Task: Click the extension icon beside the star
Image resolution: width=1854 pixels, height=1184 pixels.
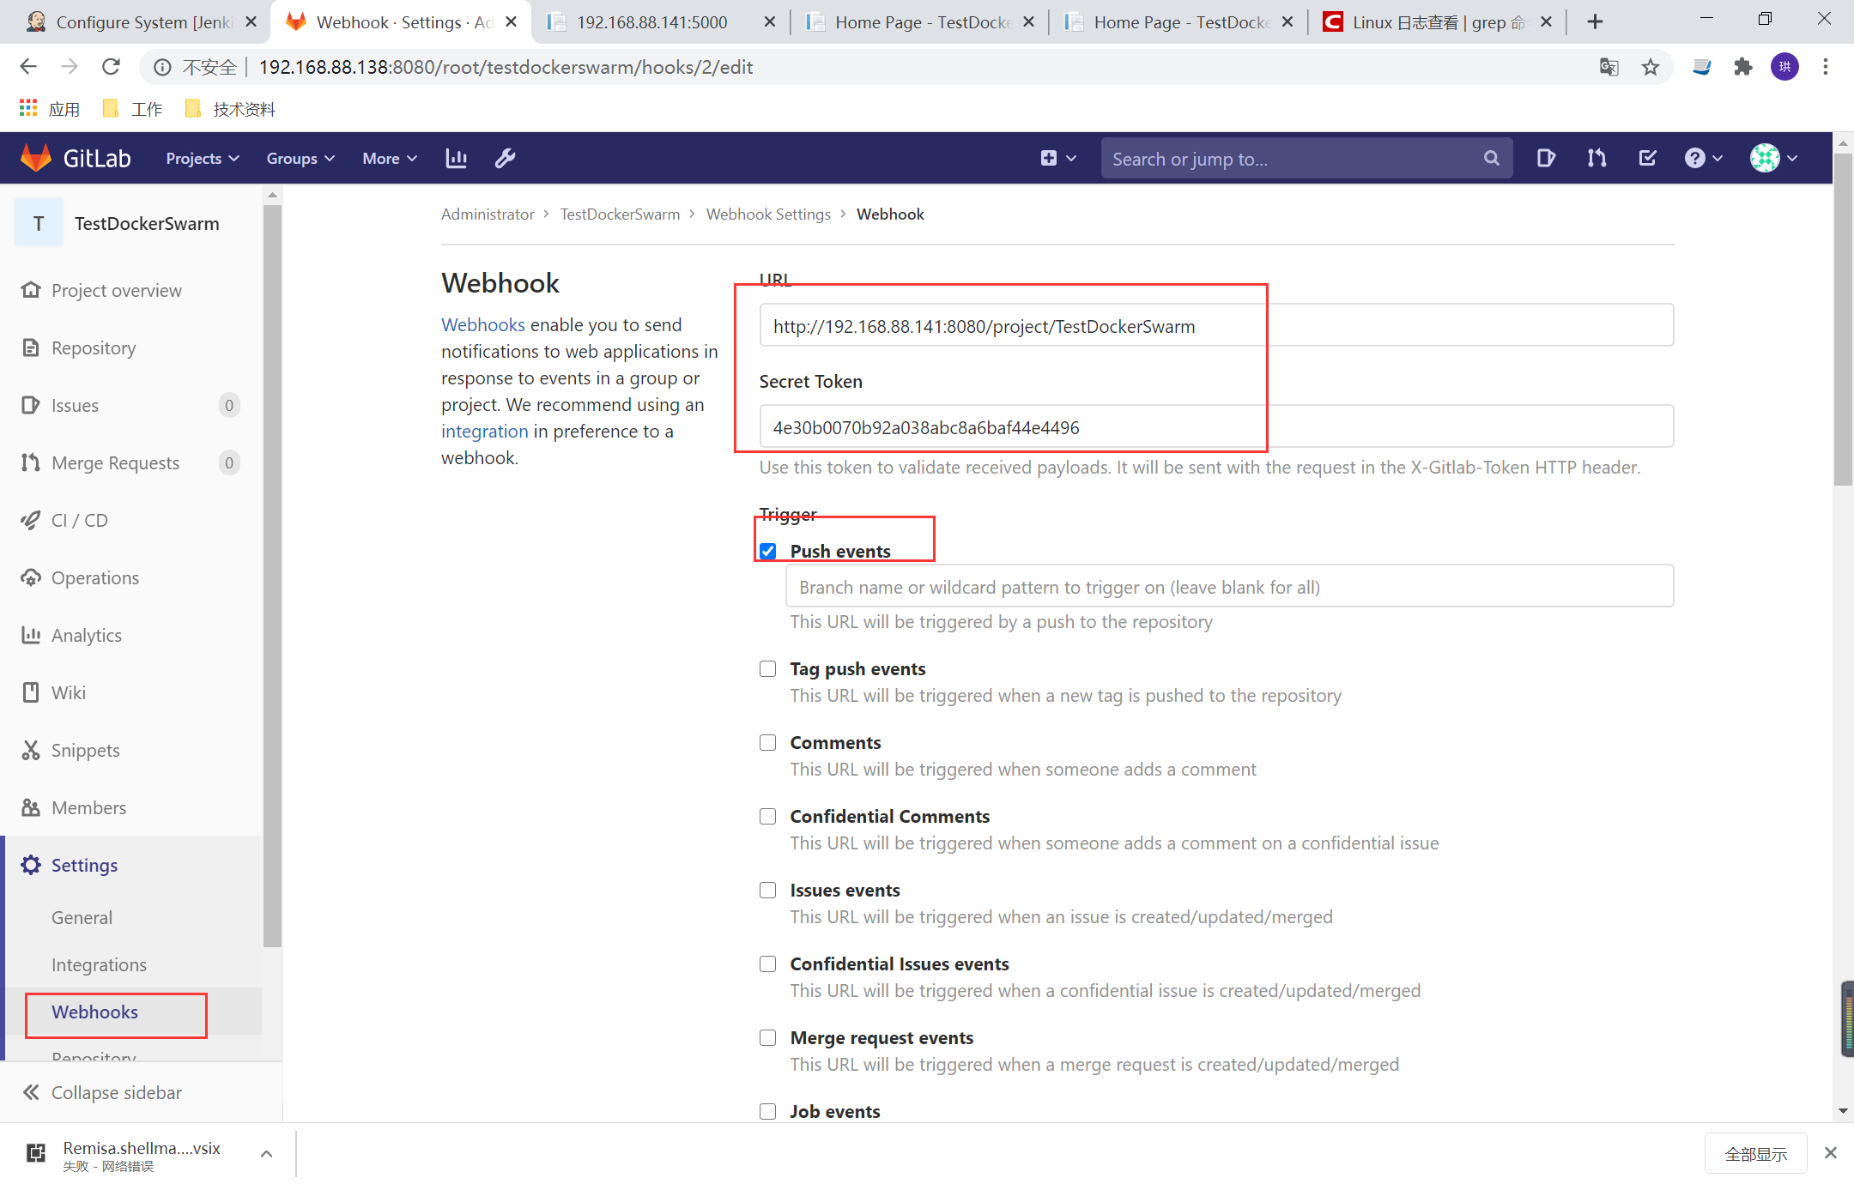Action: [1701, 67]
